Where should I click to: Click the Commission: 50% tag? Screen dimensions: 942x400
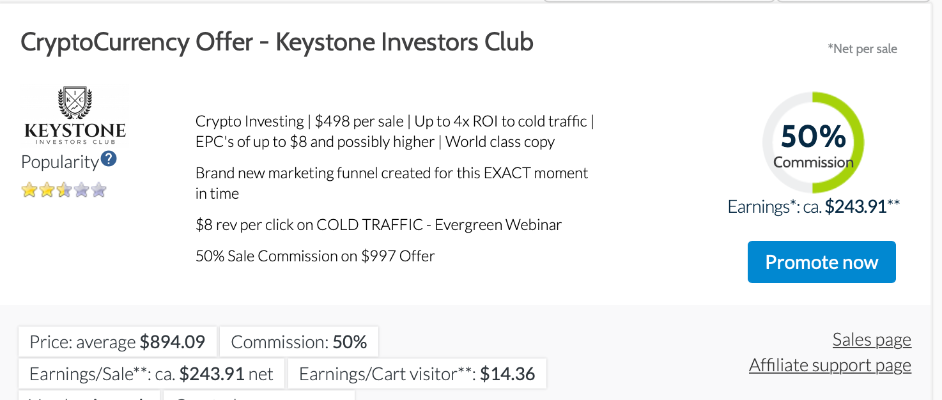(x=299, y=342)
